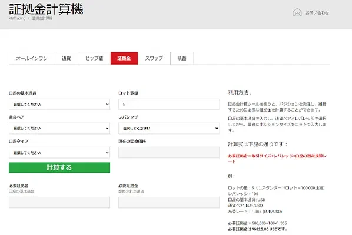The height and width of the screenshot is (235, 352).
Task: Click the ロットの量：5 example line
Action: pyautogui.click(x=276, y=188)
